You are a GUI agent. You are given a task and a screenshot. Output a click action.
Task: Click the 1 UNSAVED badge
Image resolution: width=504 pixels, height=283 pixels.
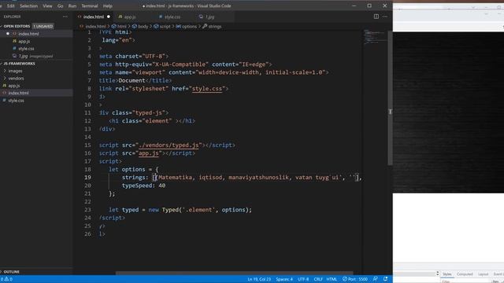pyautogui.click(x=43, y=26)
